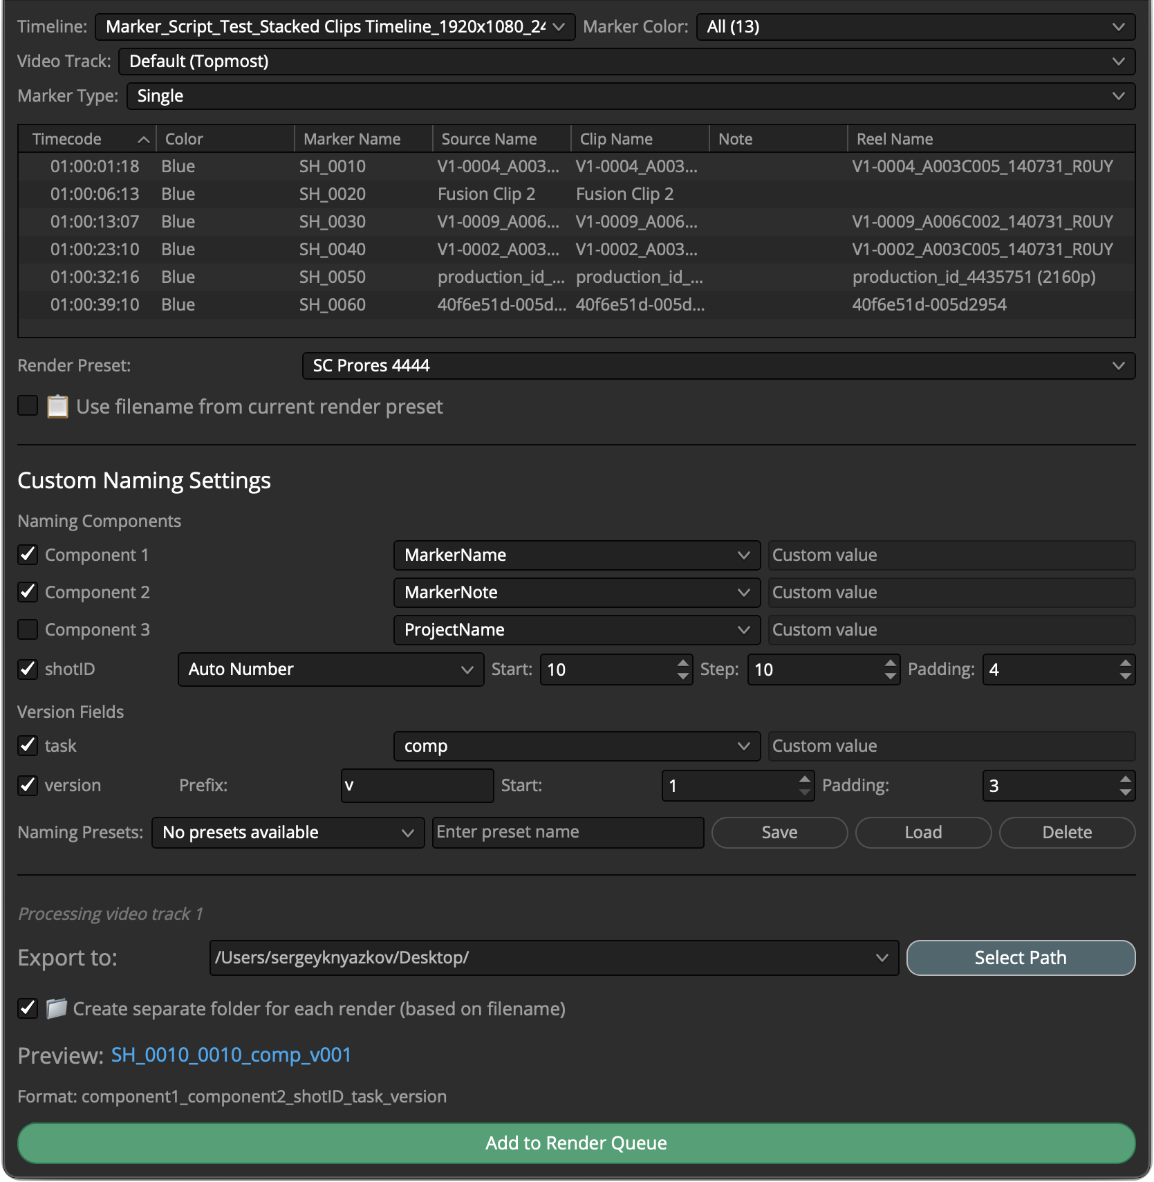Click the clipboard icon beside Use filename option
Viewport: 1154px width, 1182px height.
pos(58,407)
